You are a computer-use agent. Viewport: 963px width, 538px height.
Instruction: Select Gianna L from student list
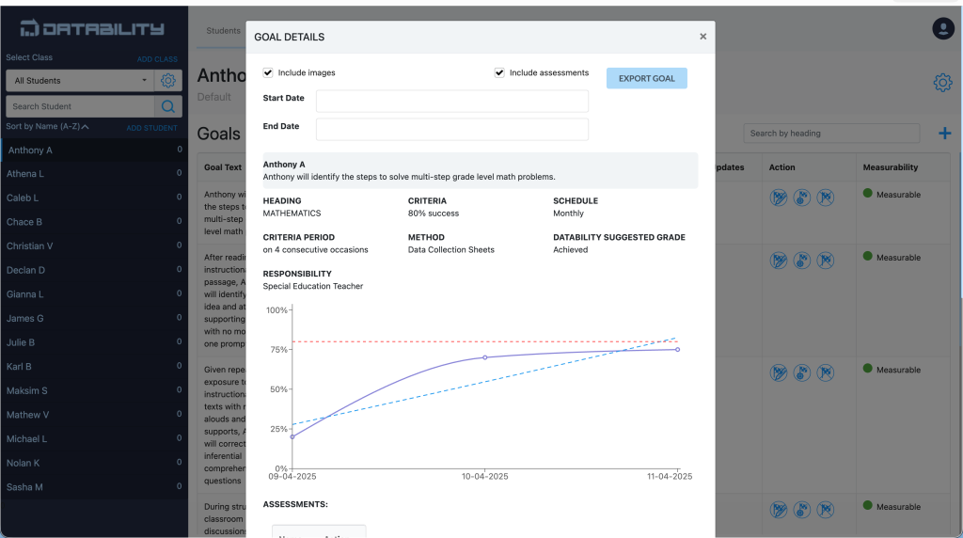(26, 294)
